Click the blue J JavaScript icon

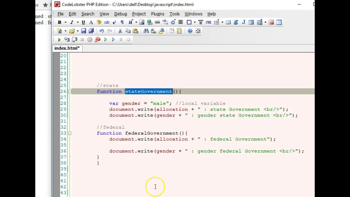click(243, 22)
